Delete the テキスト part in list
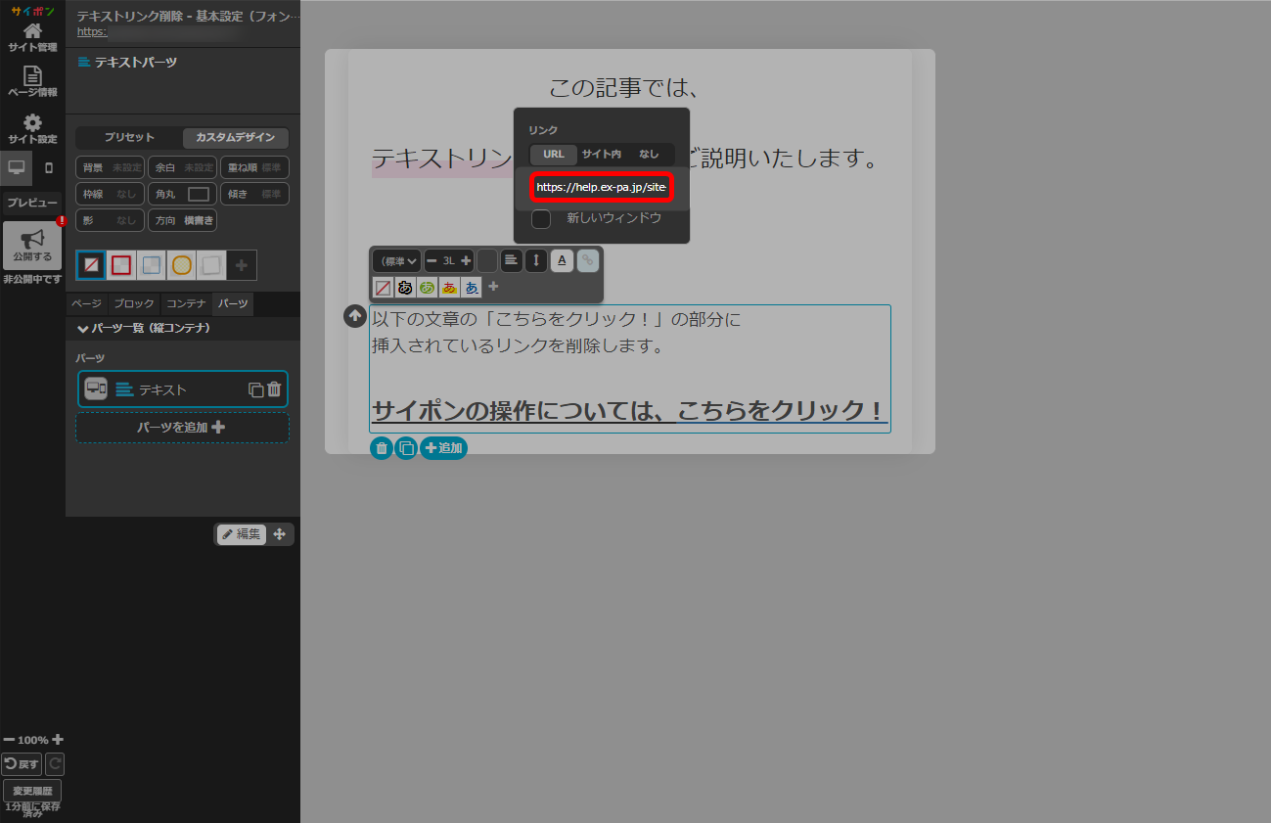This screenshot has height=823, width=1271. tap(274, 389)
